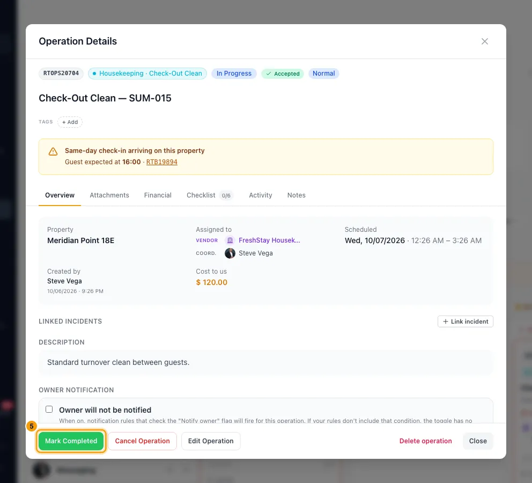Show the Activity tab
532x483 pixels.
(261, 195)
